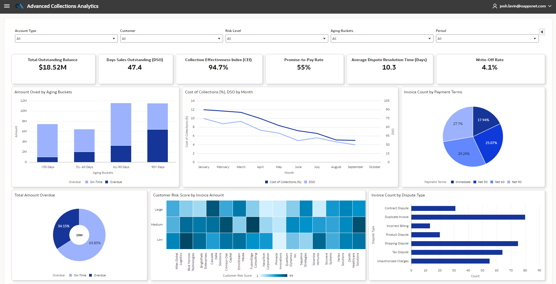This screenshot has width=556, height=284.
Task: Click the Total Outstanding Balance KPI card
Action: point(53,69)
